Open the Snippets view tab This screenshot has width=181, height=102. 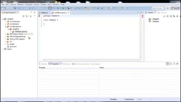pyautogui.click(x=96, y=64)
